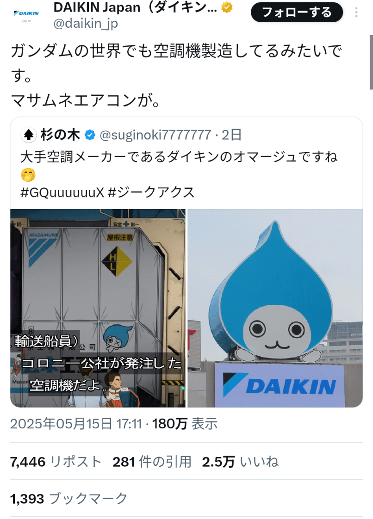View the Daikin Pichon-kun billboard photo

click(x=275, y=308)
